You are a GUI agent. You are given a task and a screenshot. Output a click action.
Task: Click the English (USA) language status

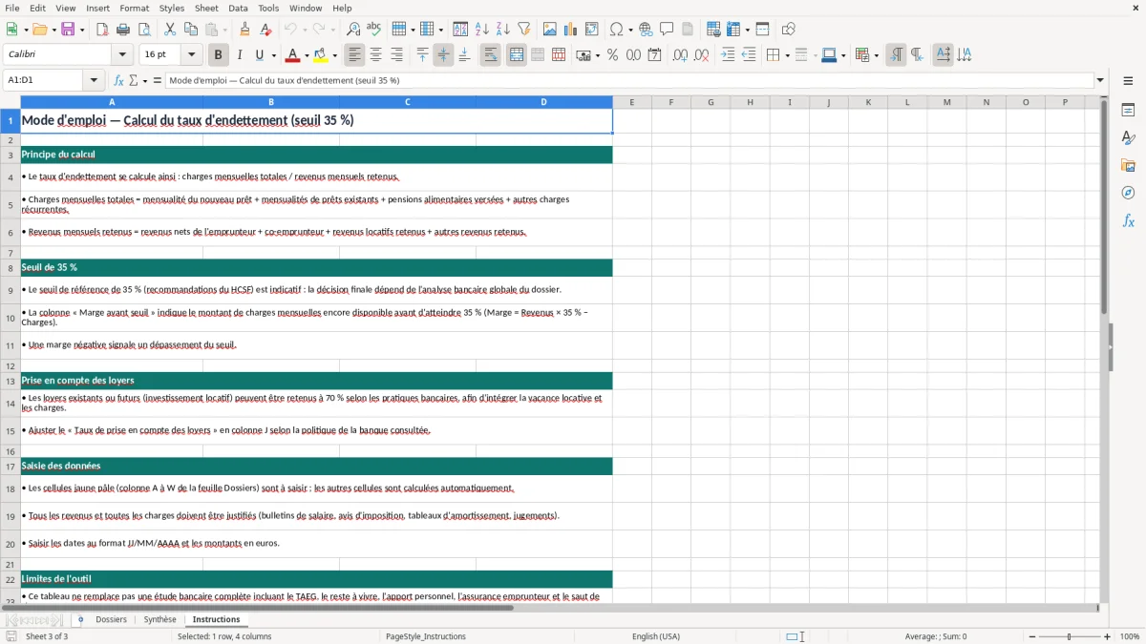tap(655, 636)
